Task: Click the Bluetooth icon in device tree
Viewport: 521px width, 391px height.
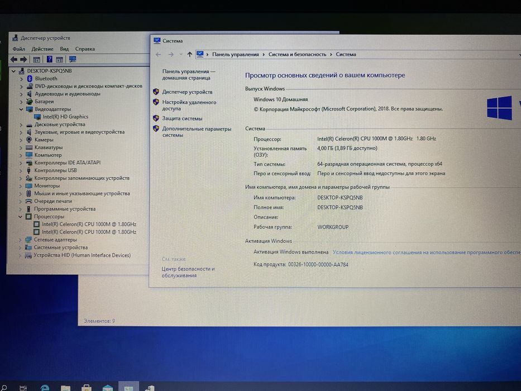Action: coord(30,78)
